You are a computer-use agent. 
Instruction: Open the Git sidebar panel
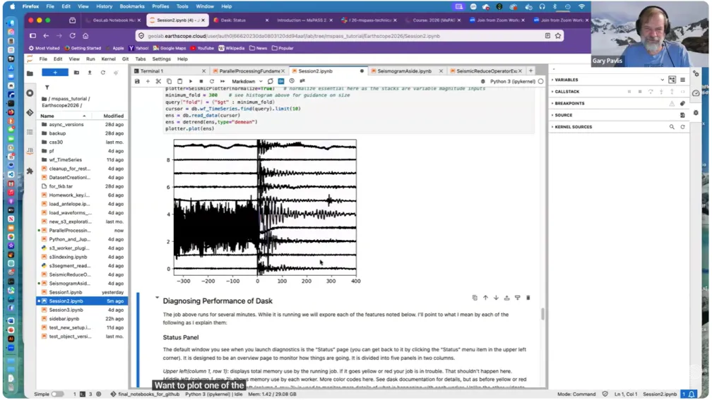pos(30,112)
